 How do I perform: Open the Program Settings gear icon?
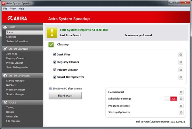pyautogui.click(x=181, y=106)
